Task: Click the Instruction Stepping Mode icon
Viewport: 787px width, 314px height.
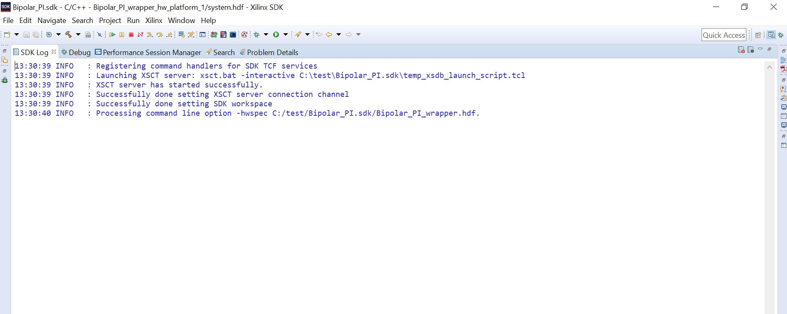Action: click(181, 35)
